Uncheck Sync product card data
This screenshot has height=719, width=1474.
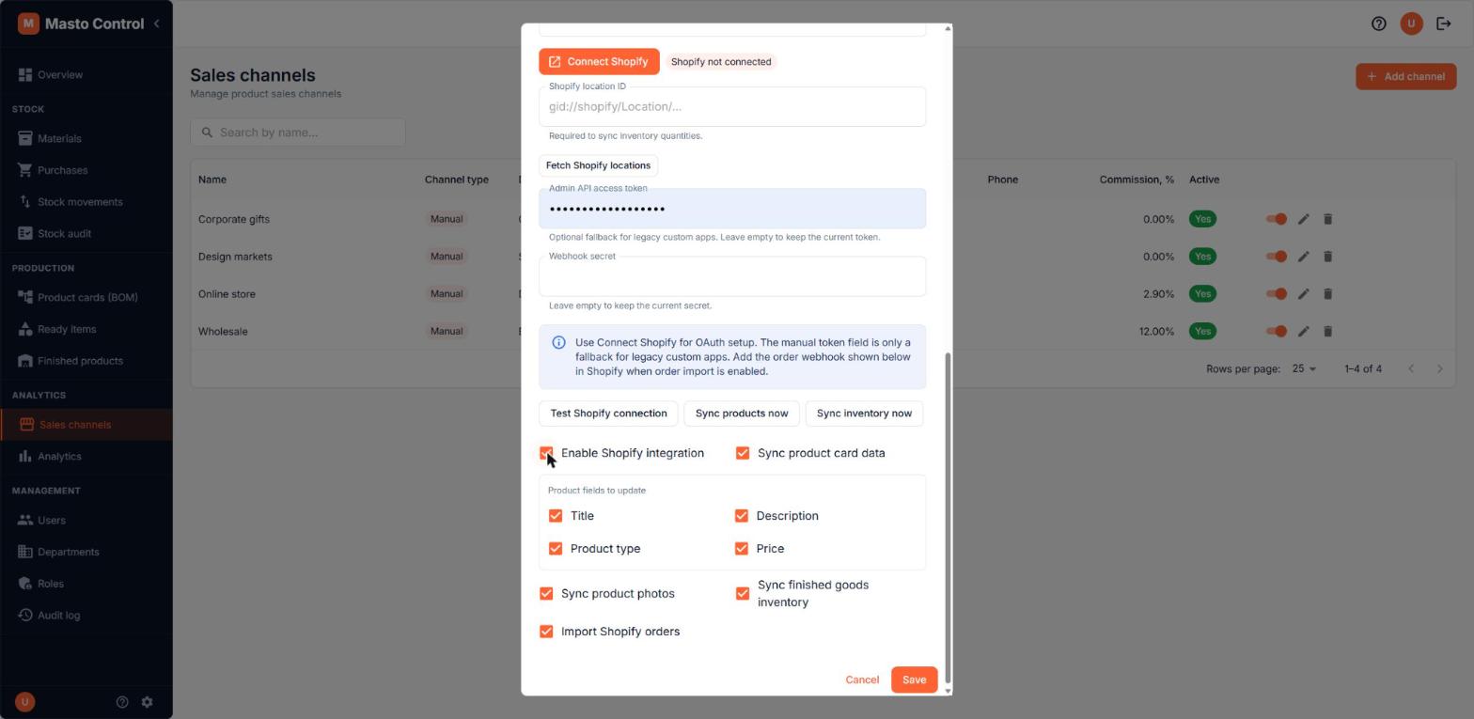point(743,453)
